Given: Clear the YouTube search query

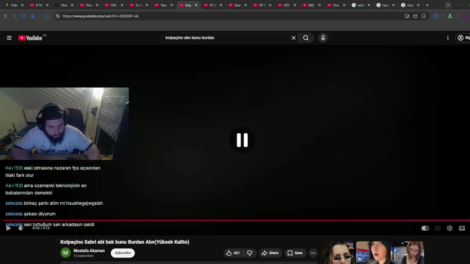Looking at the screenshot, I should click(293, 38).
